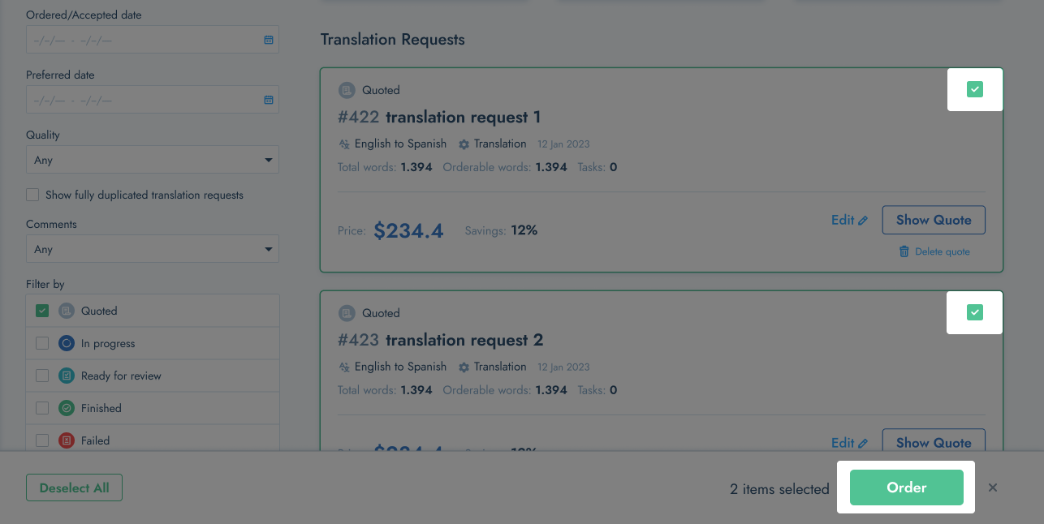Dismiss the selection bar with the X icon

pyautogui.click(x=993, y=487)
